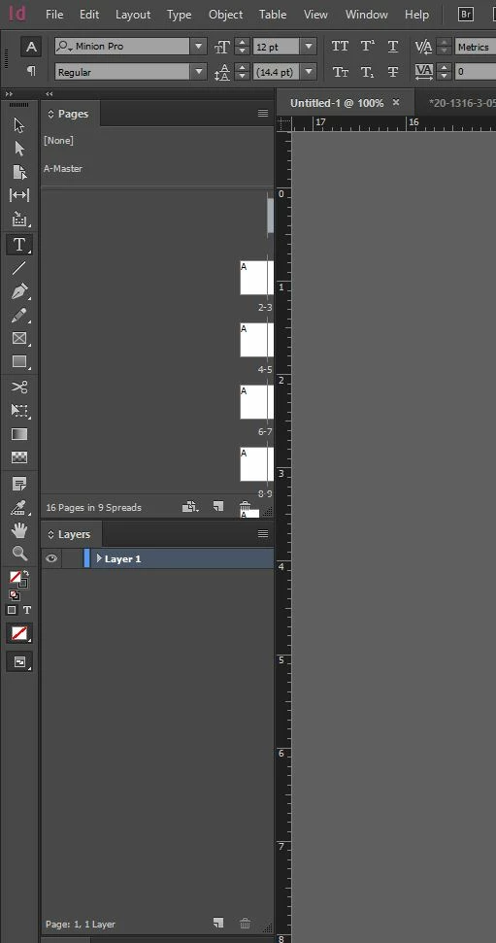Image resolution: width=496 pixels, height=943 pixels.
Task: Select the Pen tool
Action: (x=19, y=291)
